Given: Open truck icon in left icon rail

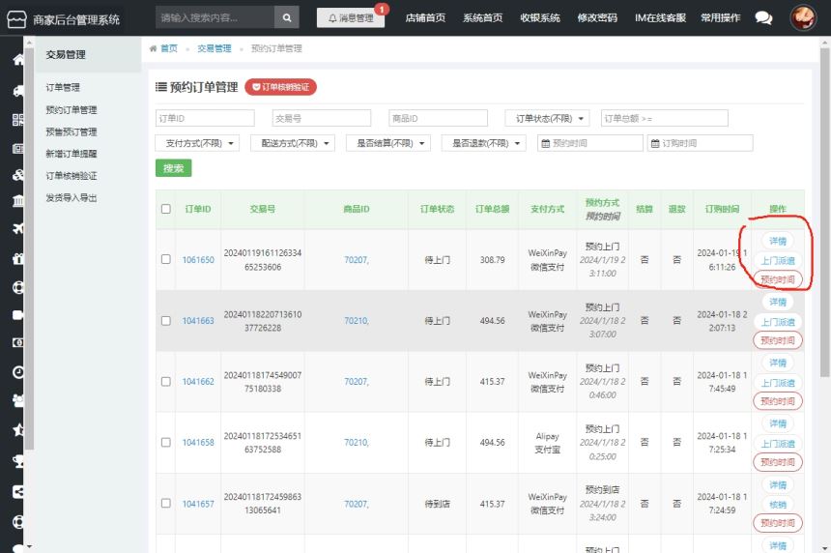Looking at the screenshot, I should (18, 91).
